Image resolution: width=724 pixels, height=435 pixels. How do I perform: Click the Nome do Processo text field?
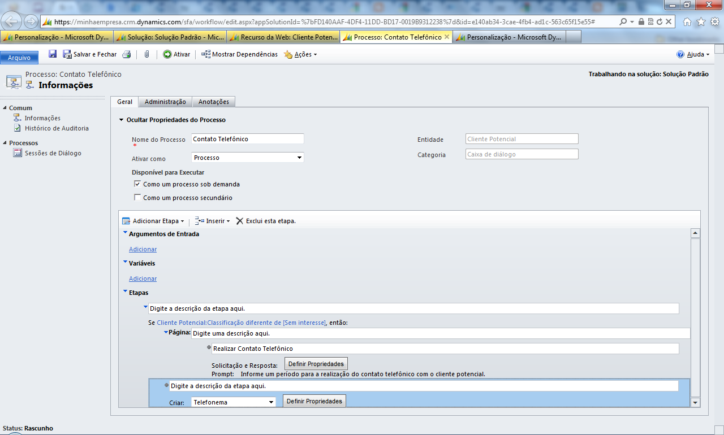click(248, 139)
